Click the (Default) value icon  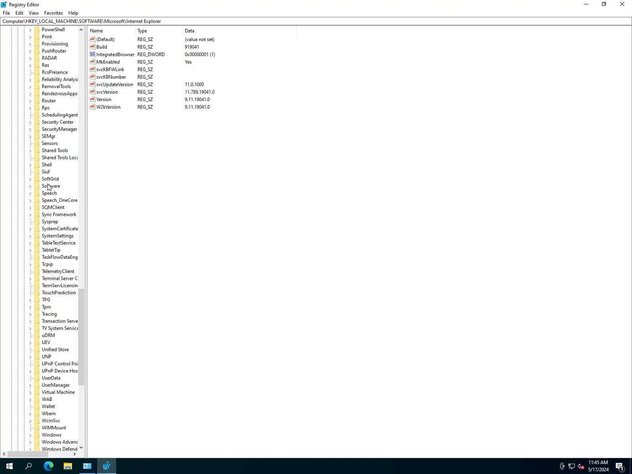click(x=92, y=39)
